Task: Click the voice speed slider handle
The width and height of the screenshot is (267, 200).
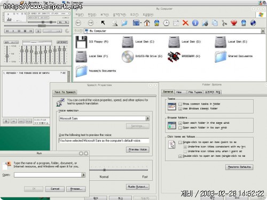Action: (105, 170)
